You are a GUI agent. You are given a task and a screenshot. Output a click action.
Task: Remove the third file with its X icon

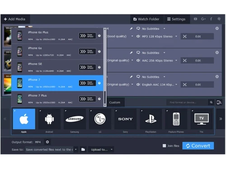217,77
